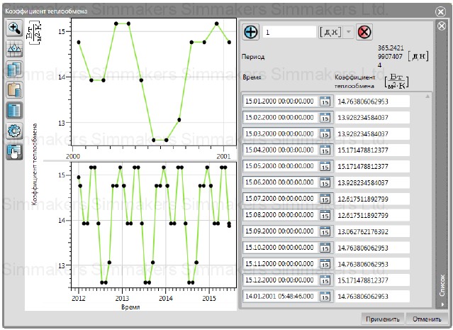Select coefficient value in 15.02.2000 row

click(372, 118)
